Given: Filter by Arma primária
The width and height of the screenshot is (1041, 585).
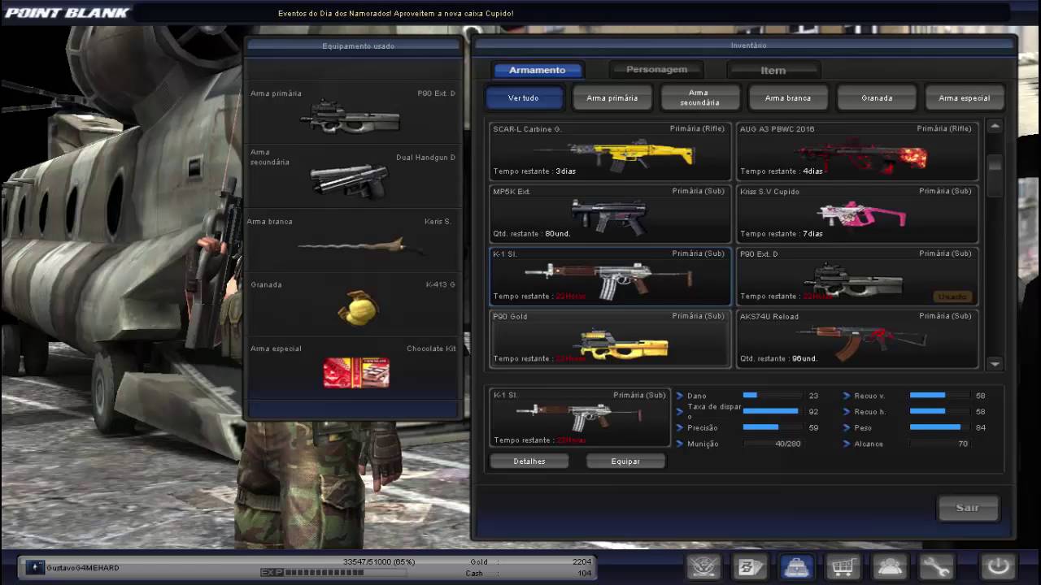Looking at the screenshot, I should click(x=612, y=97).
